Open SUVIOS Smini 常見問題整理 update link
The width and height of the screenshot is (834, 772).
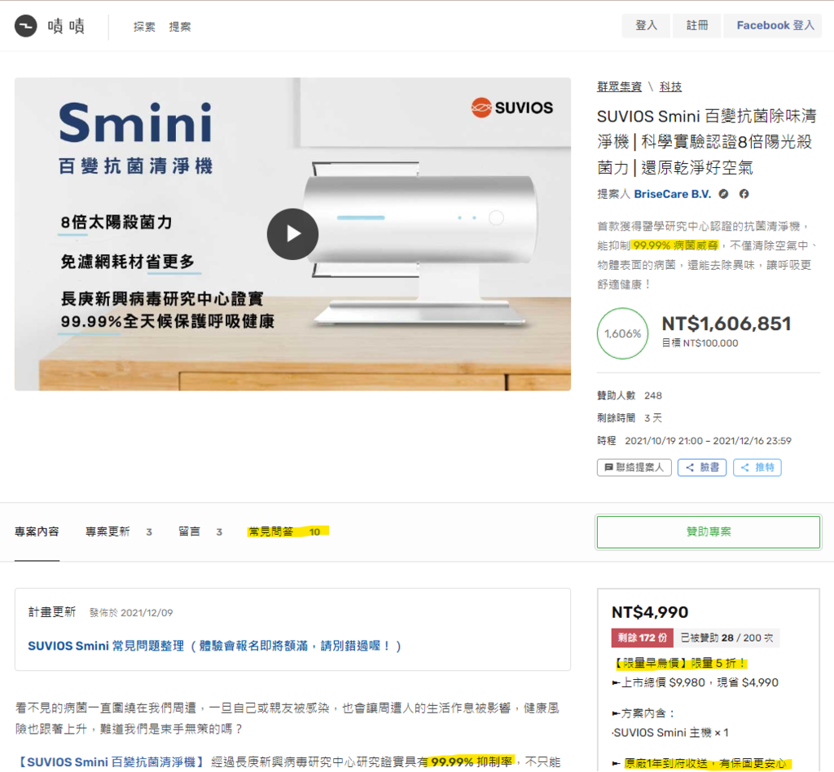(x=214, y=646)
